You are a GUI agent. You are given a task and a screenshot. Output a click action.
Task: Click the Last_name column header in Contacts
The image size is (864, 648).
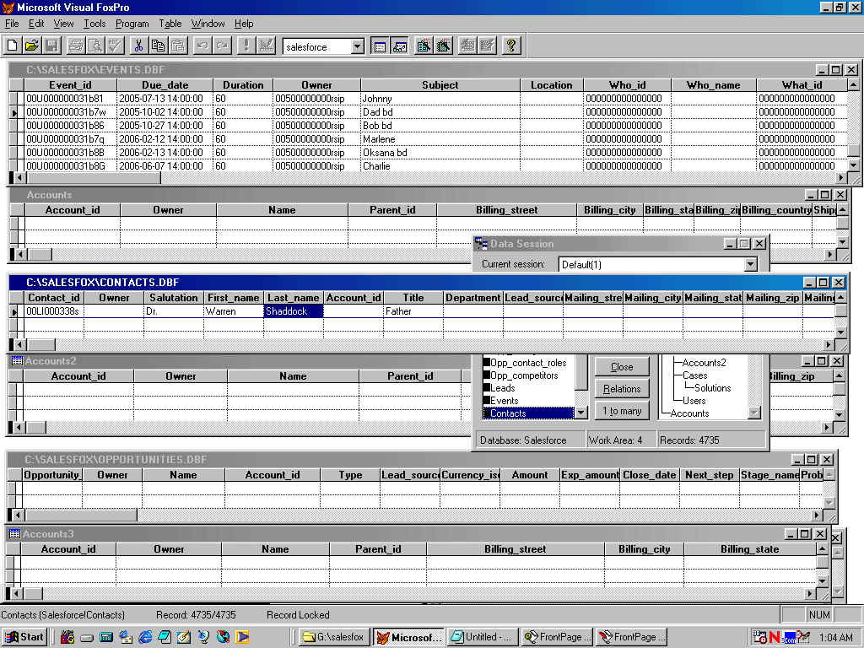tap(293, 298)
